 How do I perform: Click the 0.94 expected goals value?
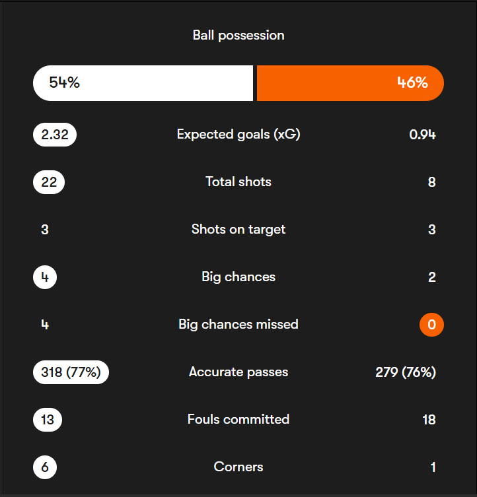(x=422, y=135)
